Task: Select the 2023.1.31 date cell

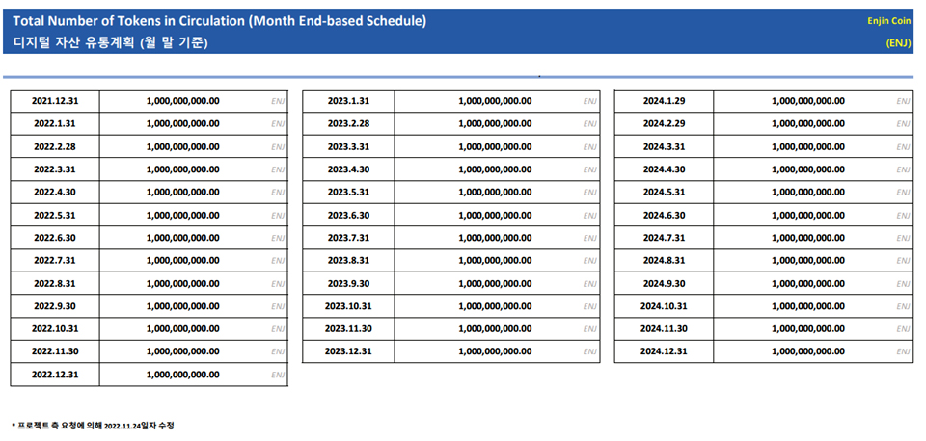Action: (x=348, y=100)
